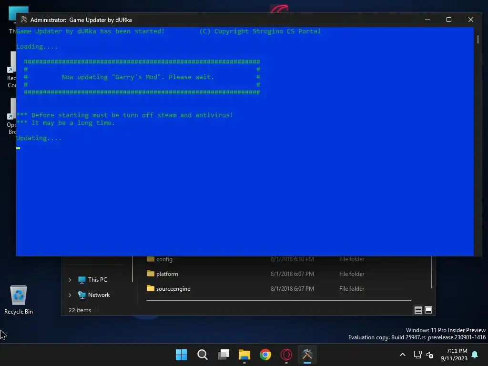Viewport: 488px width, 366px height.
Task: Click the muted volume tray icon
Action: coord(430,355)
